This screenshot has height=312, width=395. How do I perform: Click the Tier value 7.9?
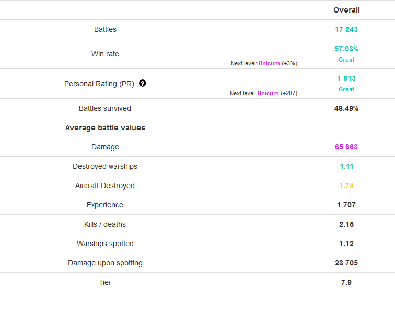346,282
